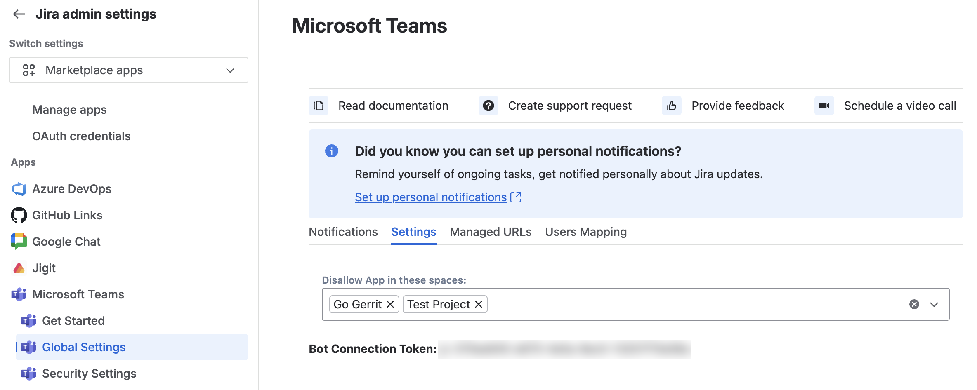Viewport: 977px width, 390px height.
Task: Switch to the Managed URLs tab
Action: click(491, 232)
